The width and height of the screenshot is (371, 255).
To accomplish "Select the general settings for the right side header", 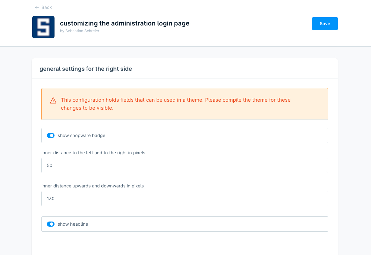I will 85,69.
